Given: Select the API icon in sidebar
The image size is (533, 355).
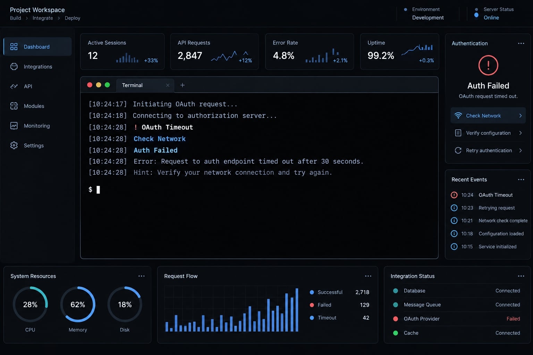Looking at the screenshot, I should [x=14, y=86].
